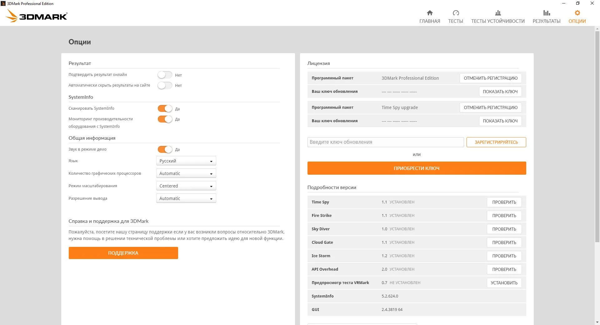
Task: Click the Подробности версии section heading
Action: pyautogui.click(x=332, y=187)
